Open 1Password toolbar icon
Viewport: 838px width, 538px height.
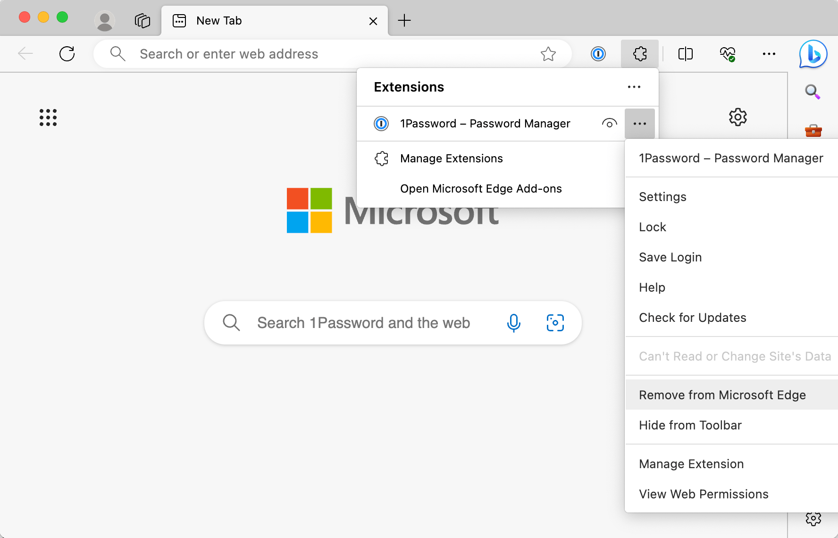point(598,54)
